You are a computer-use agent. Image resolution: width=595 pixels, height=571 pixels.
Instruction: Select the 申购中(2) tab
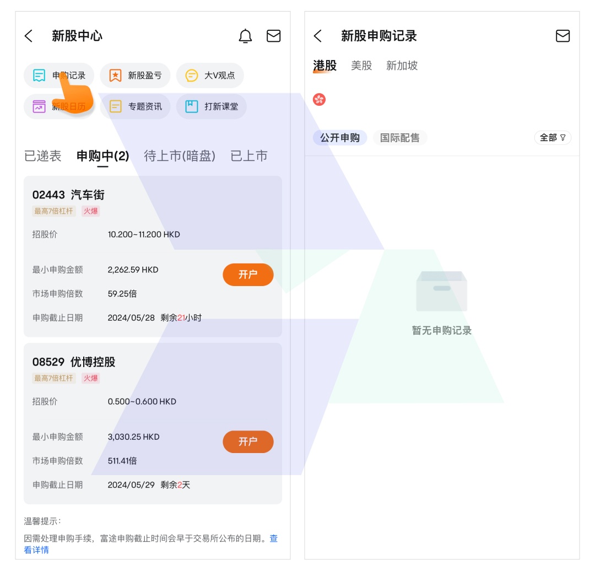click(x=102, y=155)
